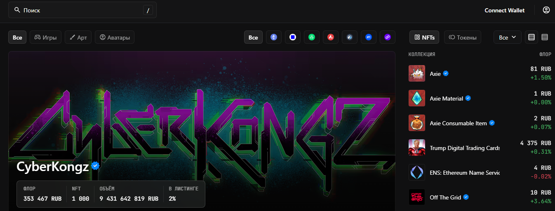This screenshot has width=555, height=211.
Task: Switch to the comfortable list layout icon
Action: pyautogui.click(x=531, y=37)
